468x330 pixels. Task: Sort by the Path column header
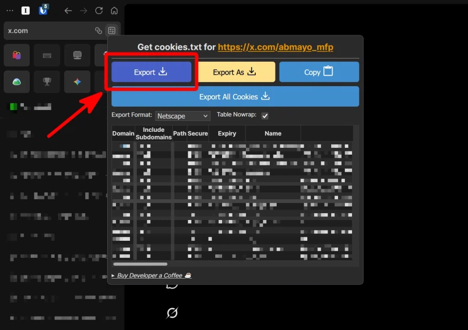coord(180,133)
